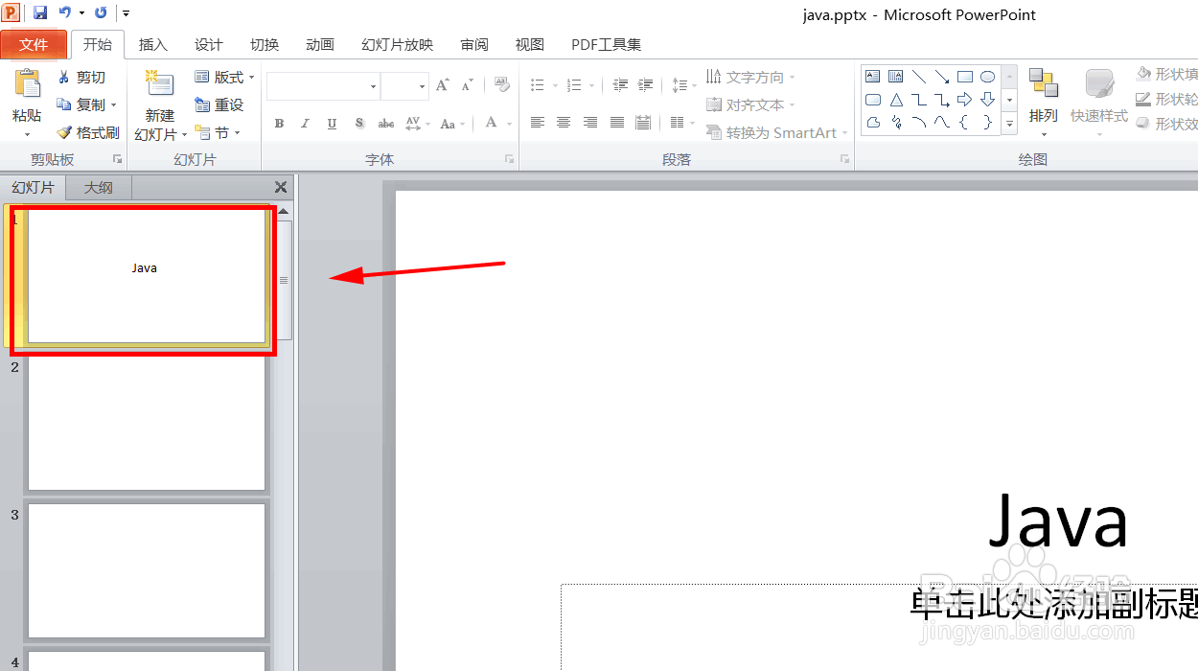The width and height of the screenshot is (1198, 671).
Task: Reset slide layout with 重设
Action: coord(219,104)
